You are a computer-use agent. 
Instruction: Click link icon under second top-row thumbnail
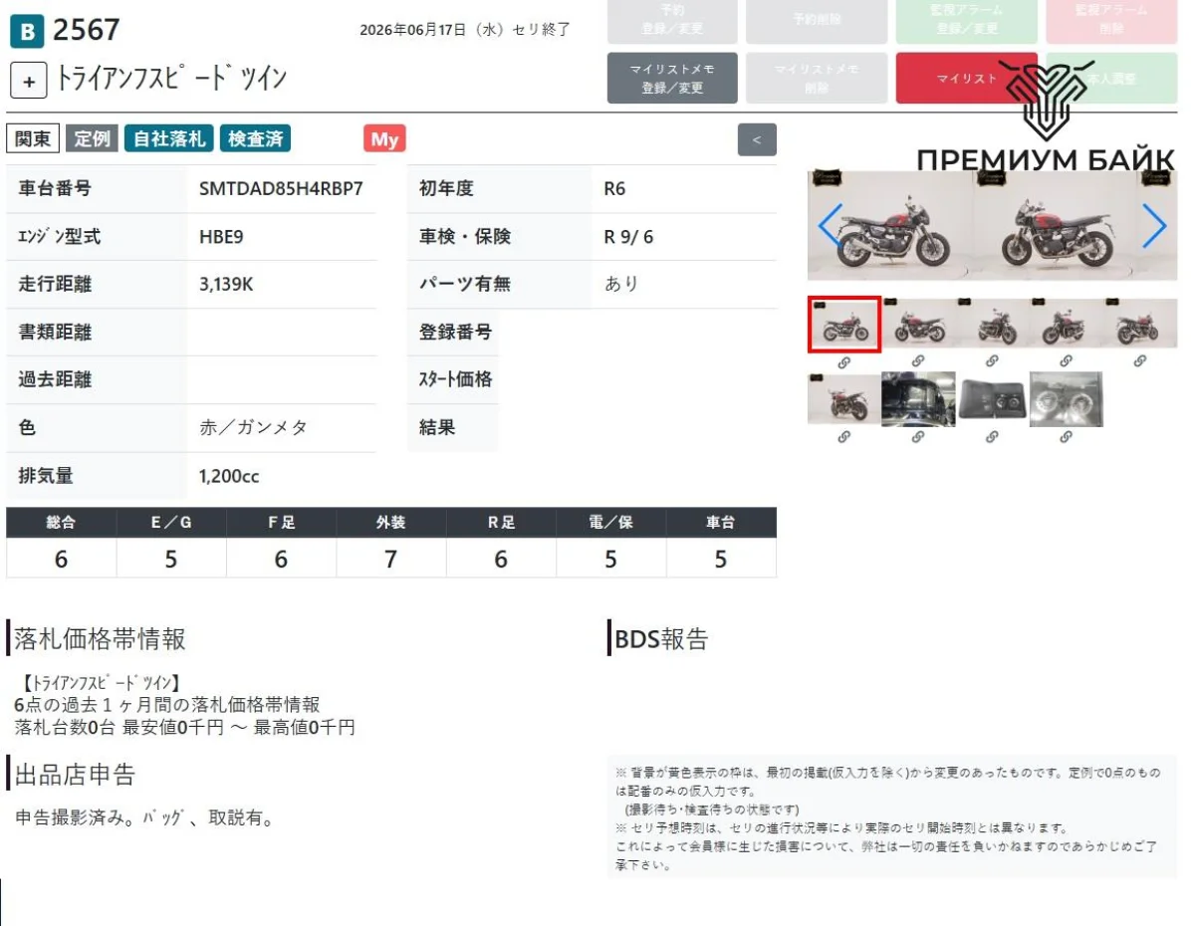click(917, 361)
